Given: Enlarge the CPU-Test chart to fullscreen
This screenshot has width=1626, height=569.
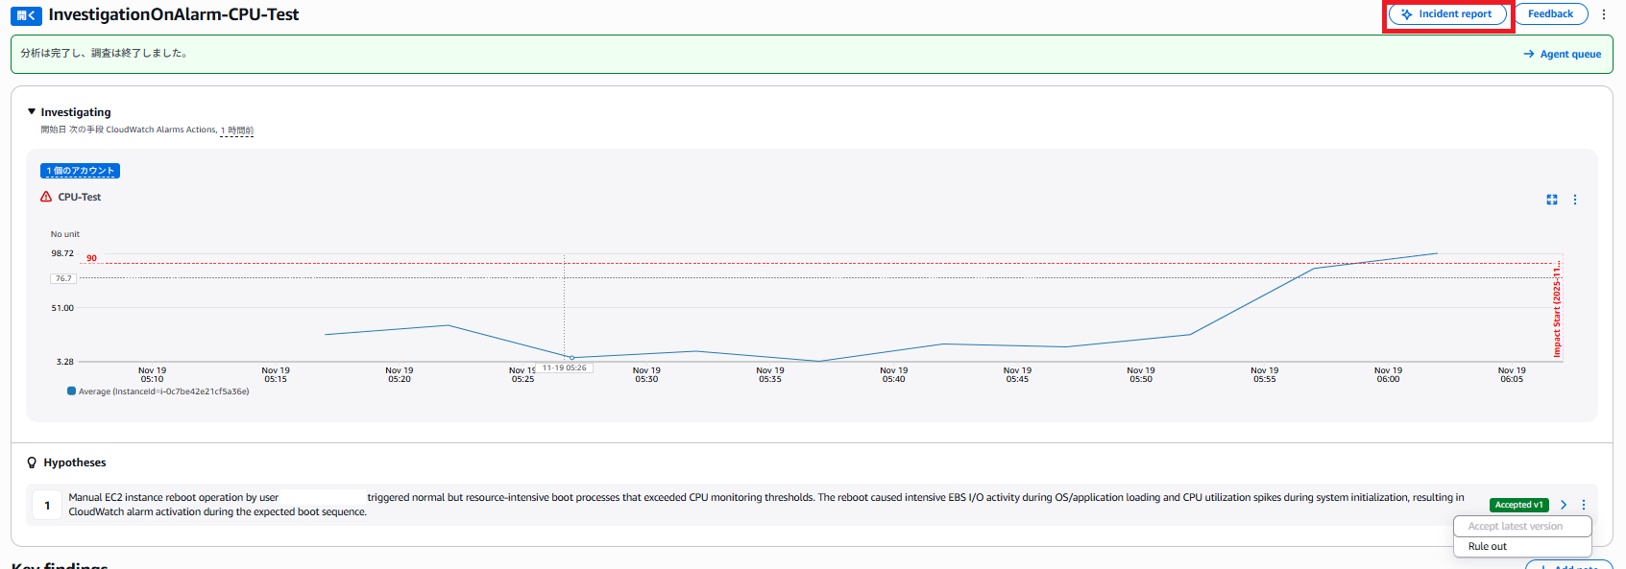Looking at the screenshot, I should [x=1551, y=200].
